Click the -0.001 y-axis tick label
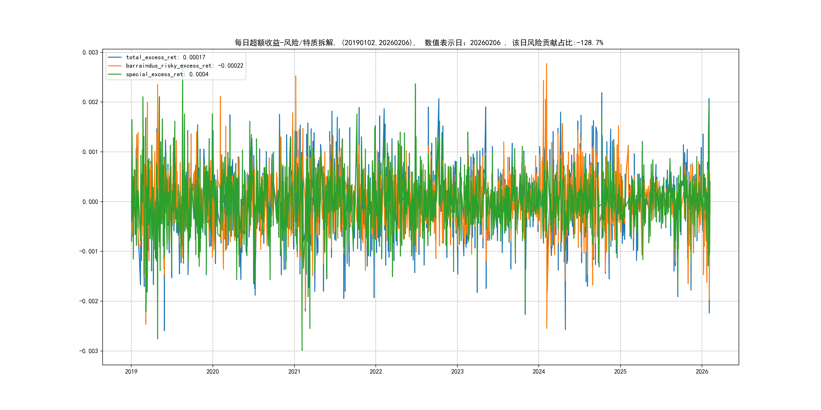 coord(89,252)
